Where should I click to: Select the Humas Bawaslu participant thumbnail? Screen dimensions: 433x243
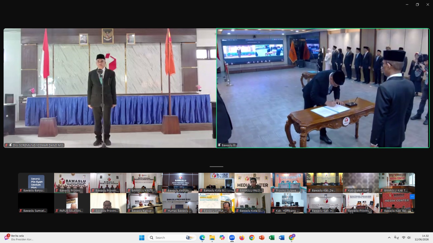pos(181,203)
